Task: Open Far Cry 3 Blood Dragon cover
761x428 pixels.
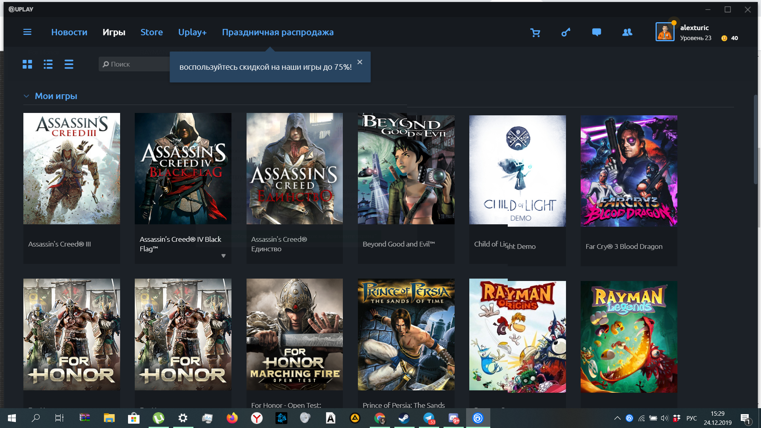Action: (629, 171)
